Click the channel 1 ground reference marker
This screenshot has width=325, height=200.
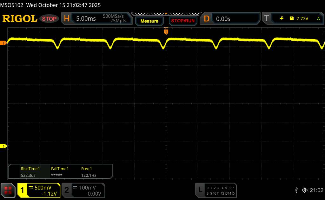3,146
